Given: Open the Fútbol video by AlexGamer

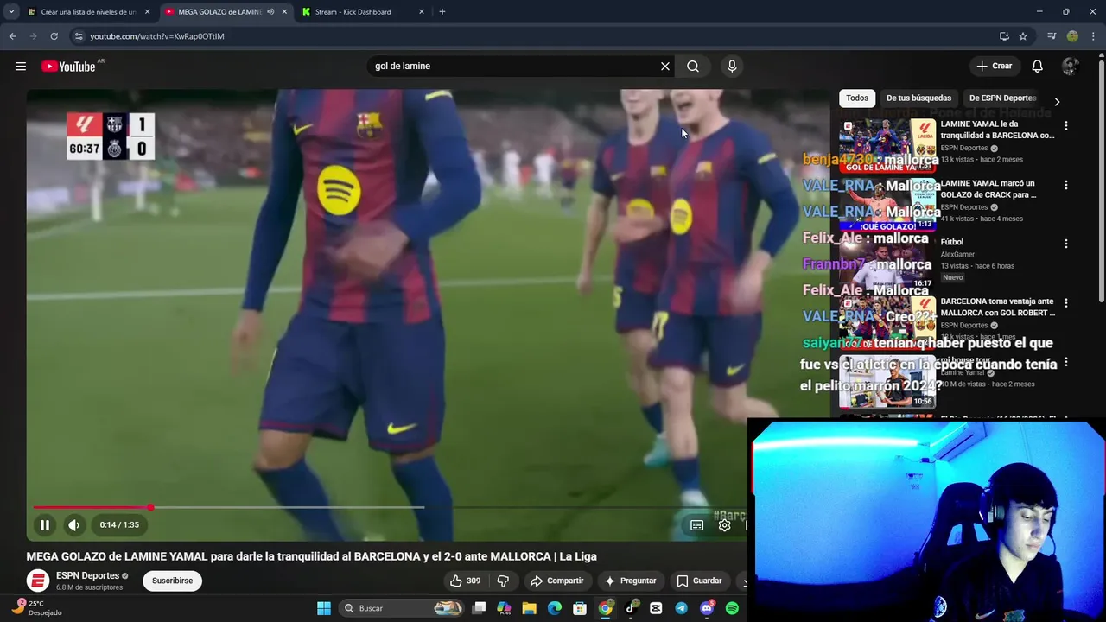Looking at the screenshot, I should 951,243.
